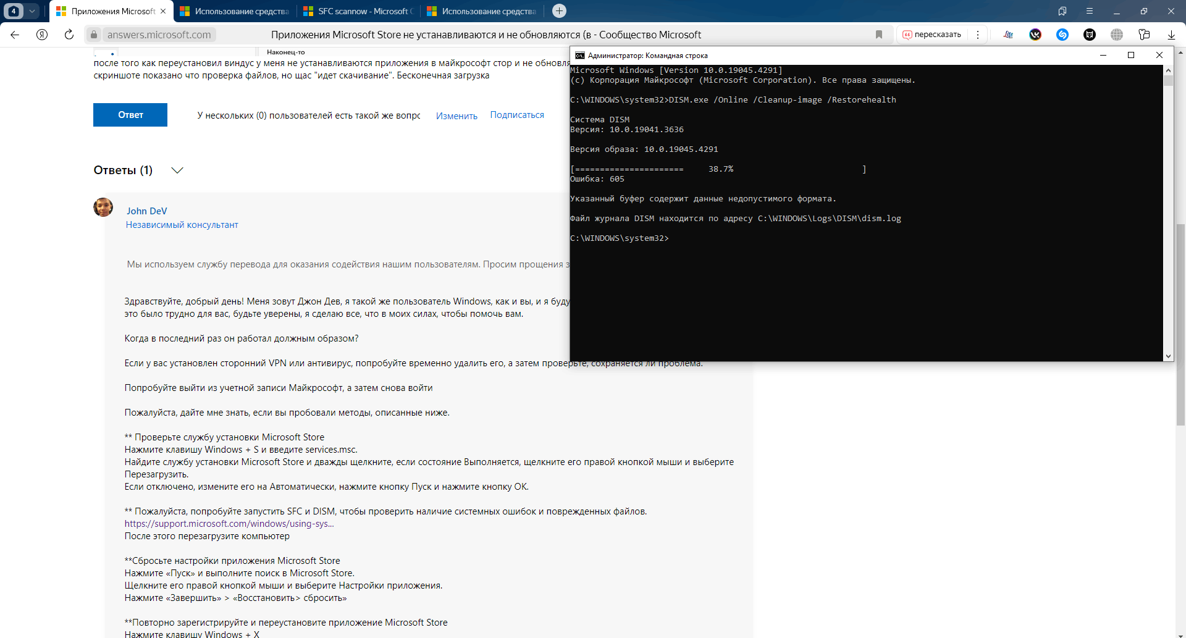Click the Command Prompt window title icon
This screenshot has width=1186, height=638.
click(579, 56)
